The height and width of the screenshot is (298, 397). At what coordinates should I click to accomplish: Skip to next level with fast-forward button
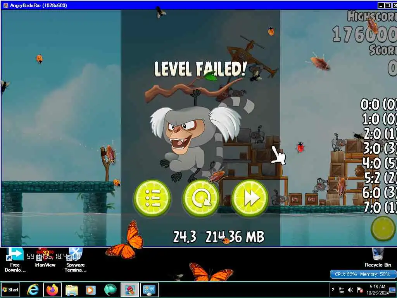click(x=250, y=198)
